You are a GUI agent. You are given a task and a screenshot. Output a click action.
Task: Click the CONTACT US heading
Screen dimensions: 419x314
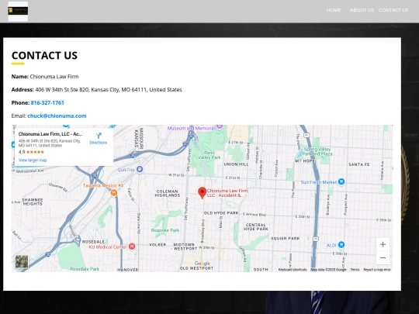coord(44,56)
